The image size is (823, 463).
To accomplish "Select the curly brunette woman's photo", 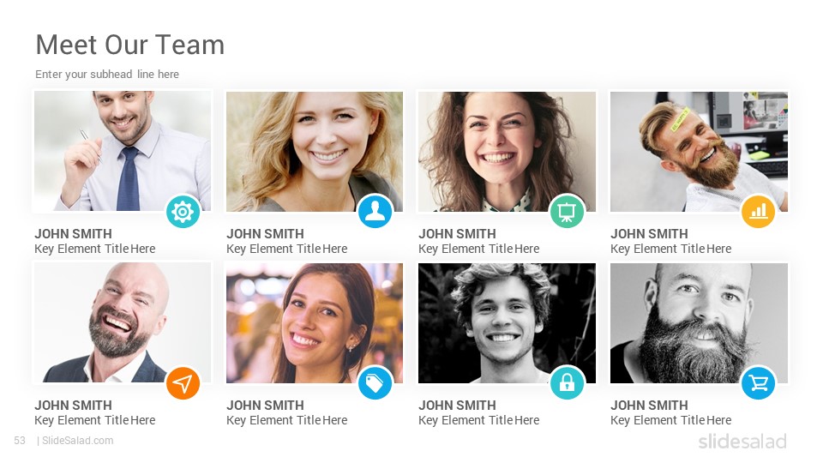I will tap(507, 151).
